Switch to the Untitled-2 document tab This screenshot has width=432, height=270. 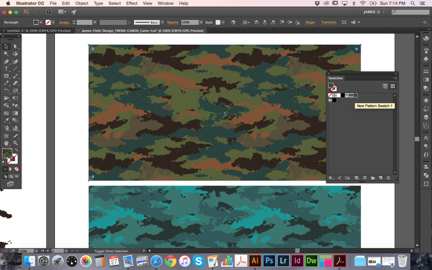click(x=39, y=30)
